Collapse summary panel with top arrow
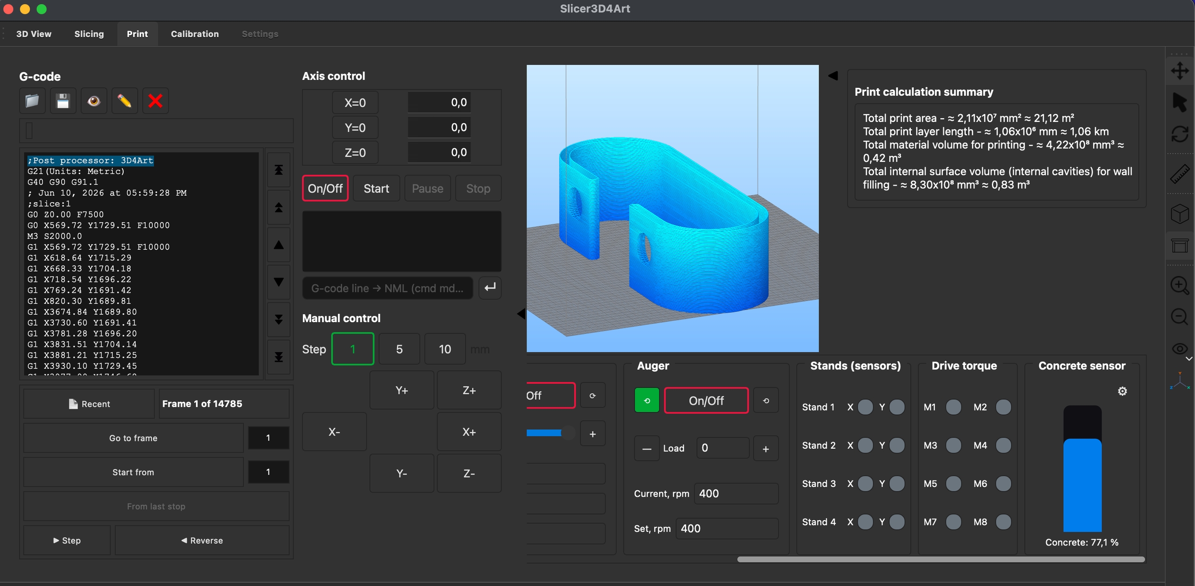This screenshot has height=586, width=1195. coord(833,76)
